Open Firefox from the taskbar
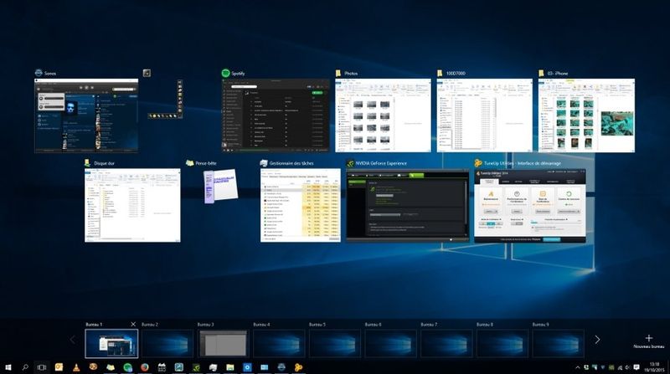670x374 pixels. click(x=145, y=366)
